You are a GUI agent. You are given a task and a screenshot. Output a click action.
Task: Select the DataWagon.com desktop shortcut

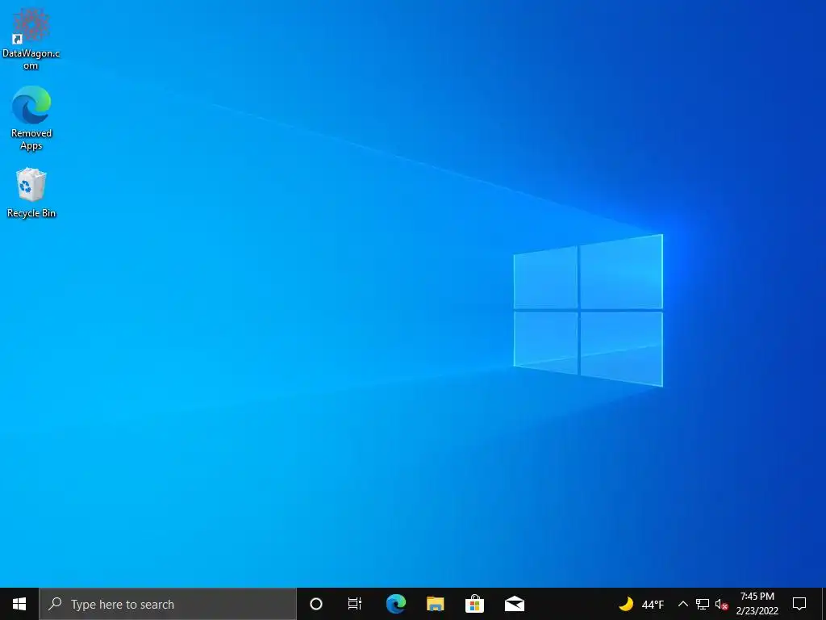[x=31, y=40]
